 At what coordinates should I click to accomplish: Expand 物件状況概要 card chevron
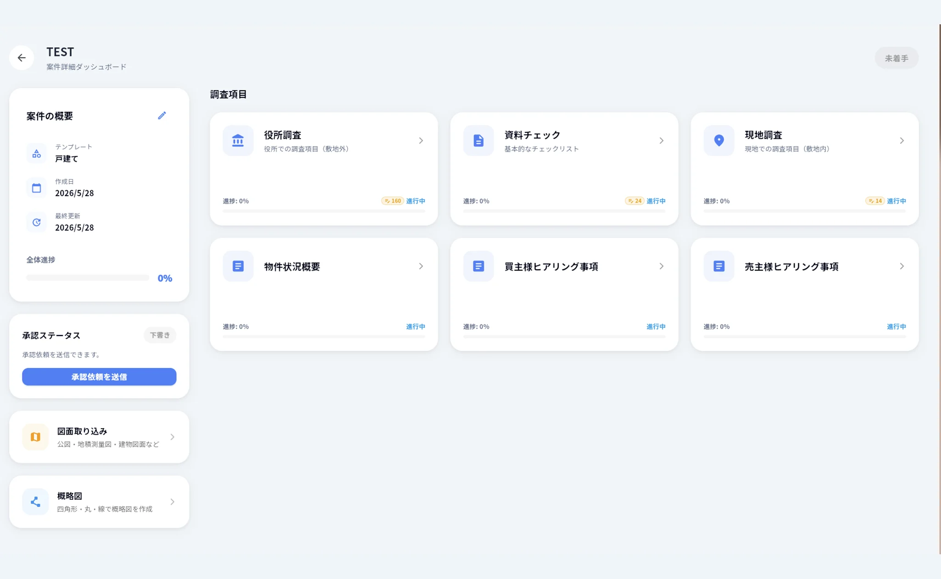(x=421, y=266)
